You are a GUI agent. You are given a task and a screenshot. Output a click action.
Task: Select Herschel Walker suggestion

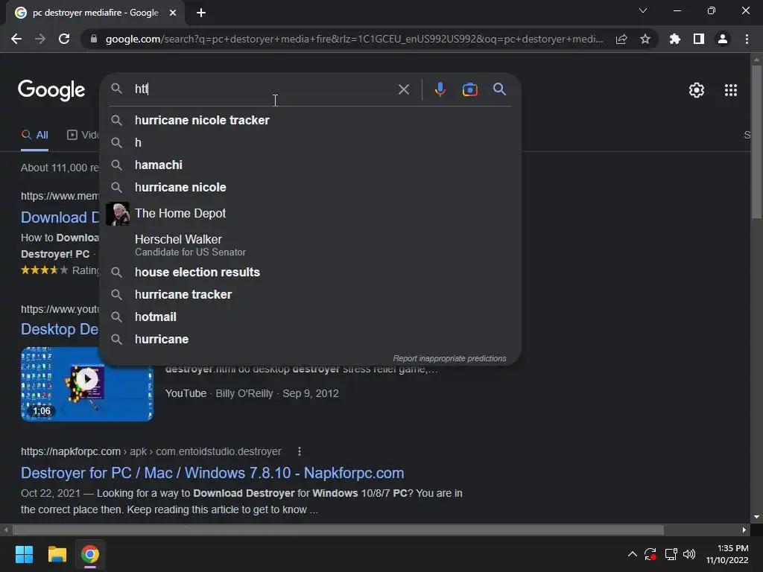(x=310, y=244)
